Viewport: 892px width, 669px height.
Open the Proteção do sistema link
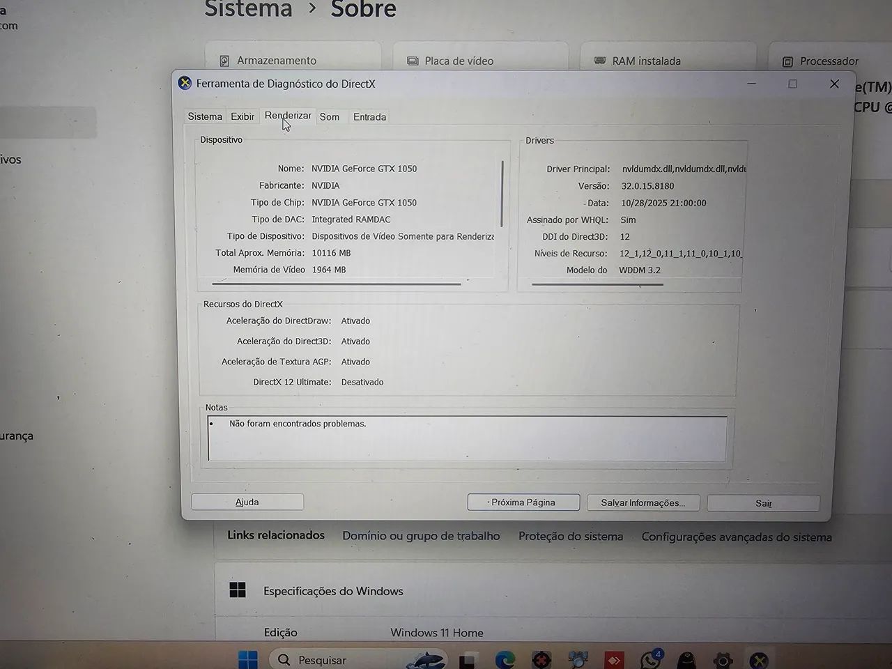570,536
